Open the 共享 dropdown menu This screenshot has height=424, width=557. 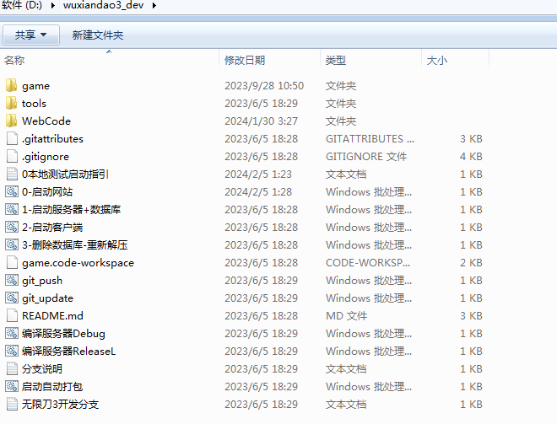tap(31, 35)
